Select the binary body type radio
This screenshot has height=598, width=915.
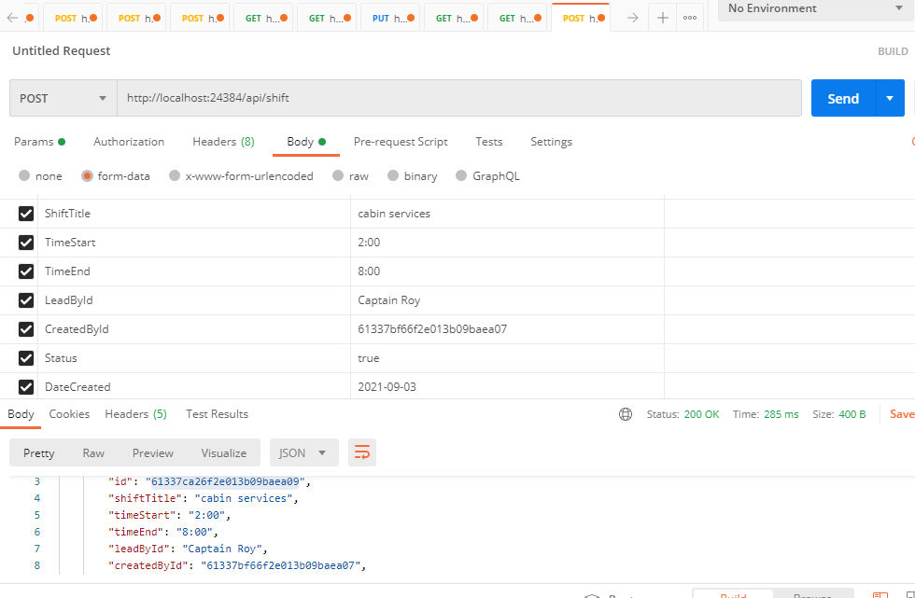(x=393, y=175)
